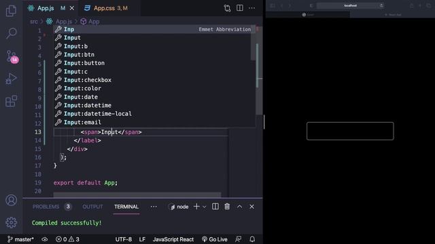435x244 pixels.
Task: Split the editor to the right
Action: 240,8
